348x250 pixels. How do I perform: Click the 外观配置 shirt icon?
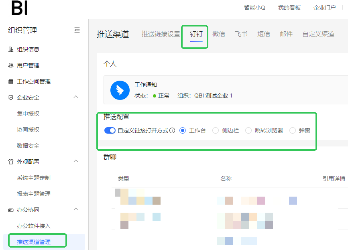tap(11, 162)
